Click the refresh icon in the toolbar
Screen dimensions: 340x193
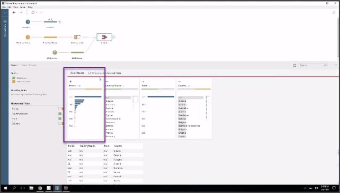pyautogui.click(x=33, y=12)
